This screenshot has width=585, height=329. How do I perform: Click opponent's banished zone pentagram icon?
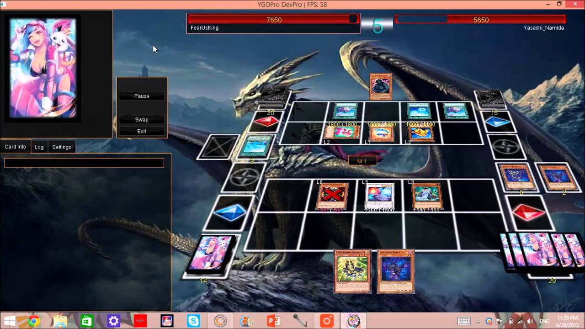tap(218, 148)
